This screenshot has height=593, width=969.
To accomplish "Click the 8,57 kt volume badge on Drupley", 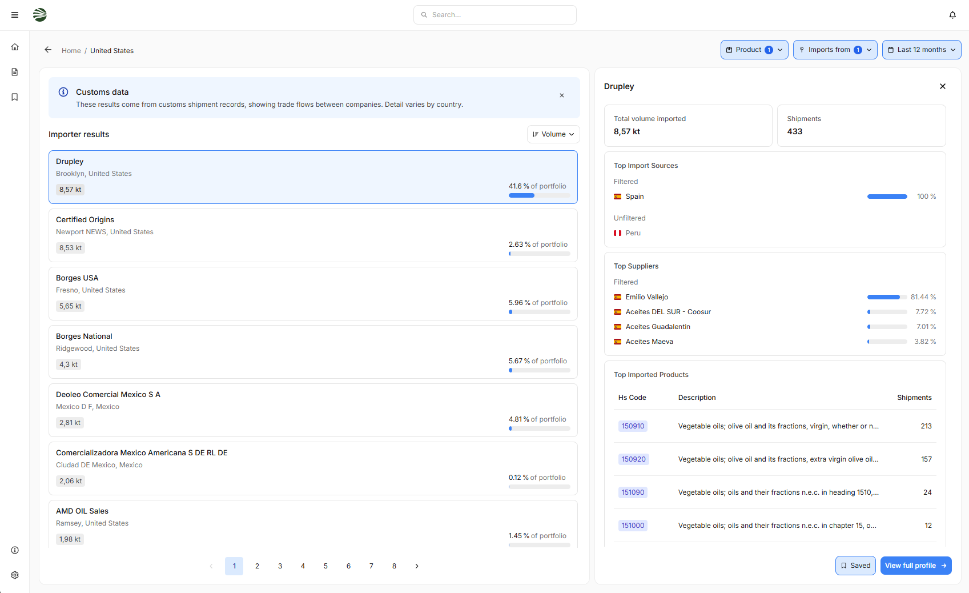I will tap(70, 190).
